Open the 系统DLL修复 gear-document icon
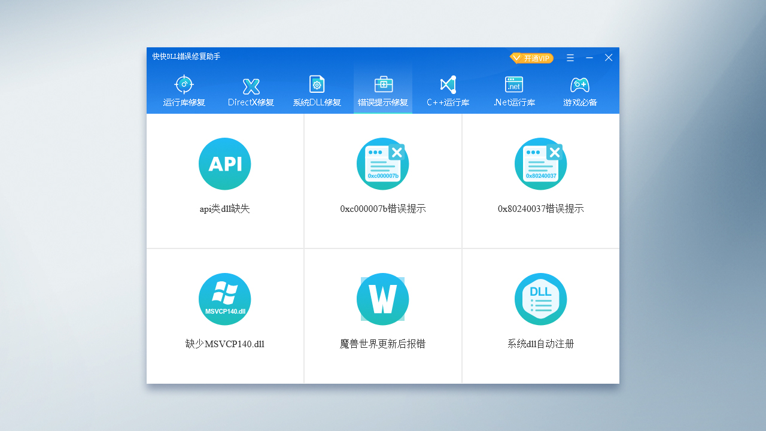Viewport: 766px width, 431px height. pyautogui.click(x=317, y=84)
